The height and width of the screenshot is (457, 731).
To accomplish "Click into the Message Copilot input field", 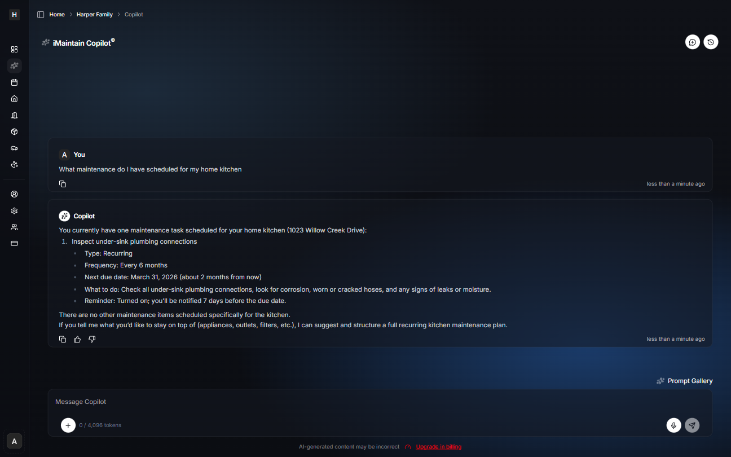I will [x=380, y=402].
